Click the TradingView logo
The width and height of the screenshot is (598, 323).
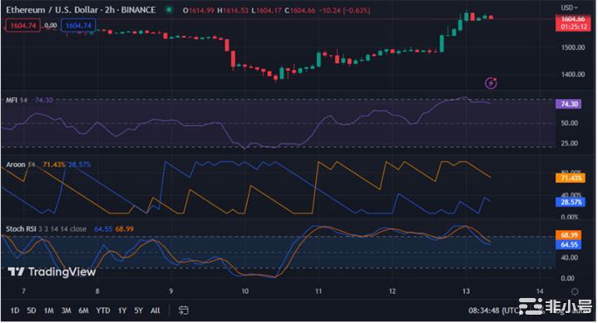52,272
